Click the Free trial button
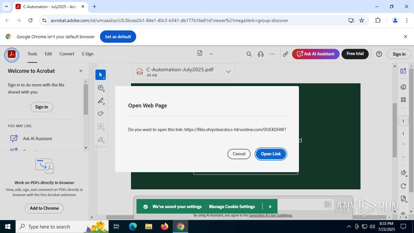 click(355, 54)
